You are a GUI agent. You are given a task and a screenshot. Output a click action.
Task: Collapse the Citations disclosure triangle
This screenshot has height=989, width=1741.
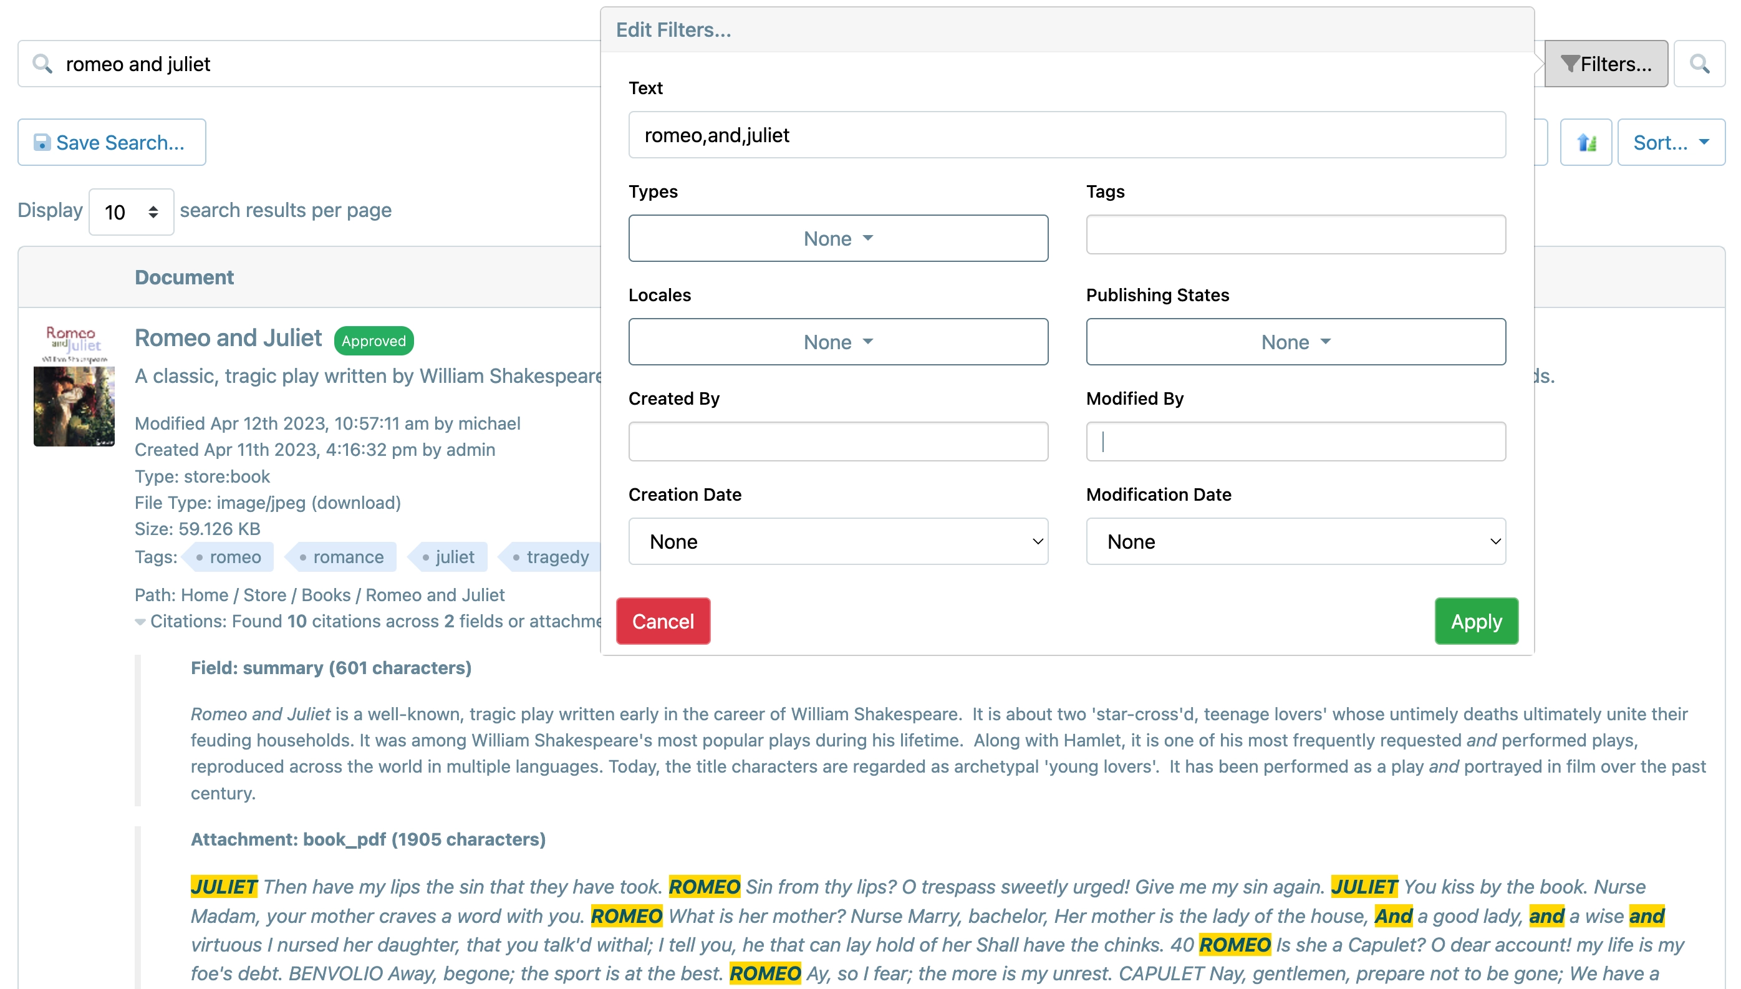(x=140, y=622)
